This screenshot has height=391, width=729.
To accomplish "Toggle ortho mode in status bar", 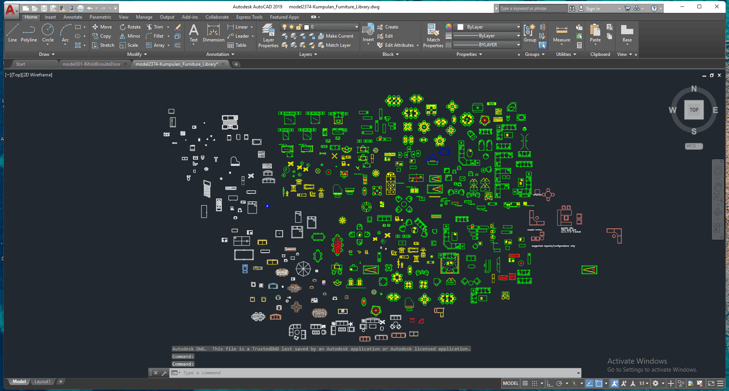I will tap(550, 383).
